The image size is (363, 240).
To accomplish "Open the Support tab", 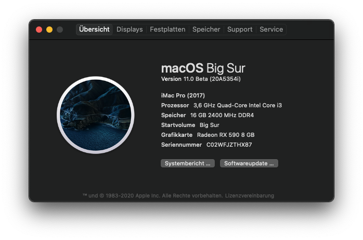I will pos(240,30).
